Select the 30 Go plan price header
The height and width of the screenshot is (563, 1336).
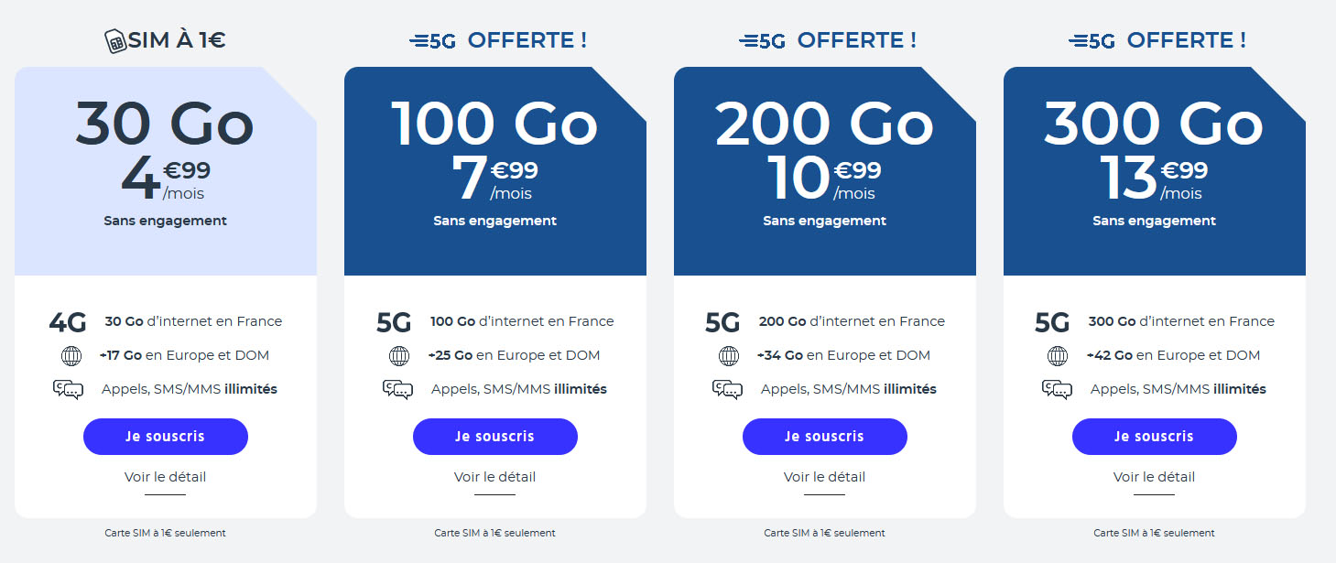166,171
